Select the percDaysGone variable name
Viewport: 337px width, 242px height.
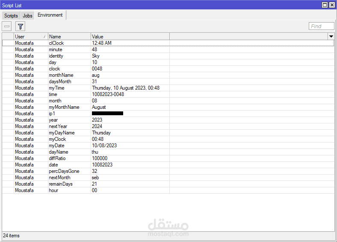pyautogui.click(x=64, y=171)
